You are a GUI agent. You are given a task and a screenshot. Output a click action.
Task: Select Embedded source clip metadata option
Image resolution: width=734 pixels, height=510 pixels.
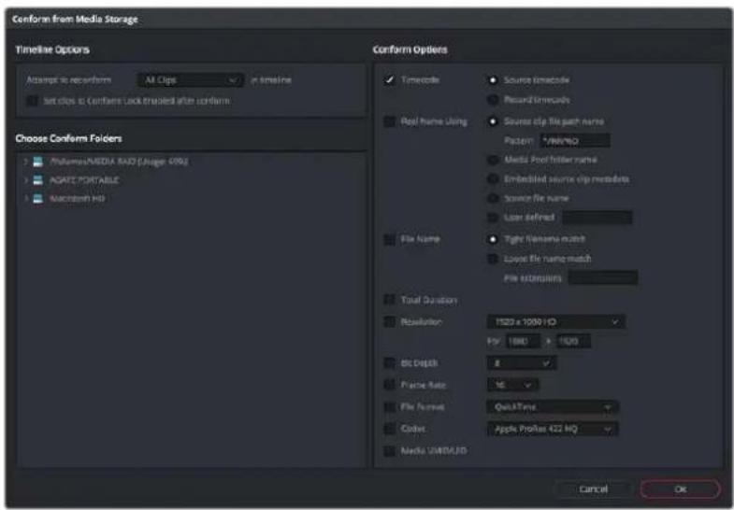point(493,179)
